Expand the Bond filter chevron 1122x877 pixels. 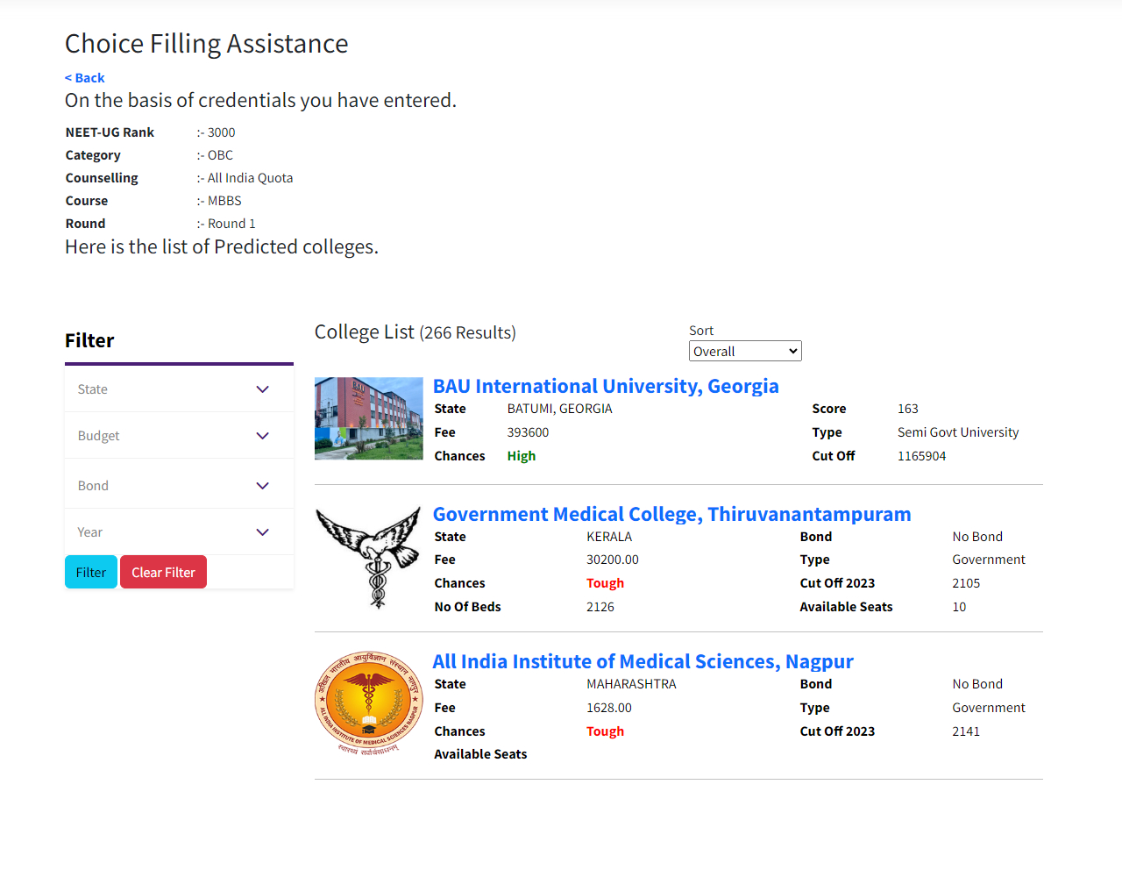(x=262, y=486)
